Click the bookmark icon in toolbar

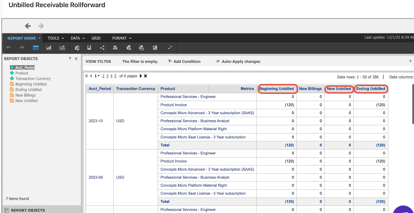coord(89,48)
